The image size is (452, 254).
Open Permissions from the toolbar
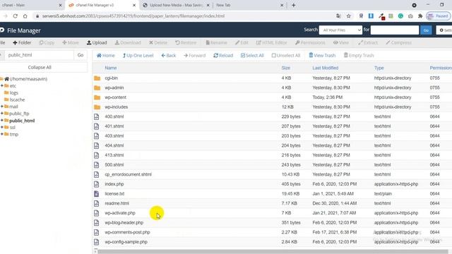coord(310,42)
